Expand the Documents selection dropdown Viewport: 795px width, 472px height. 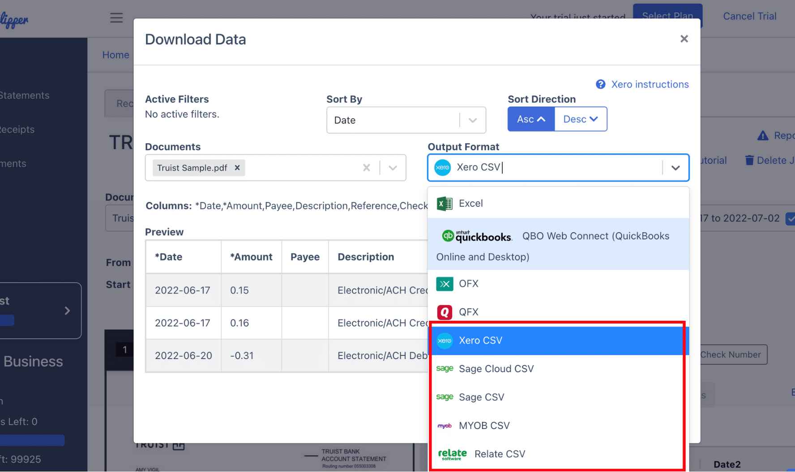(x=393, y=168)
